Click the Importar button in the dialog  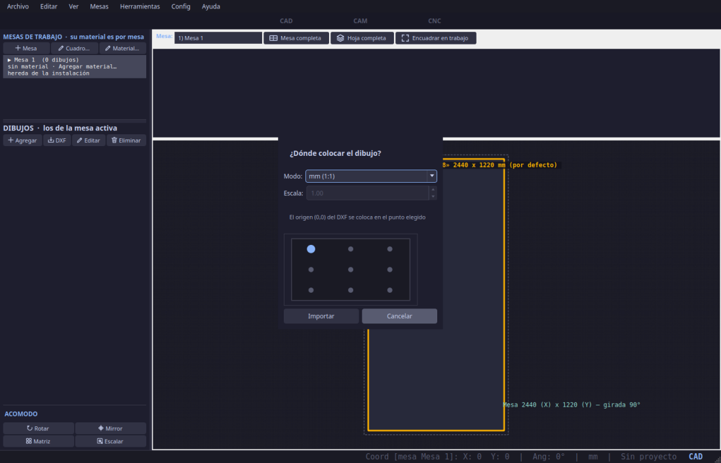tap(321, 316)
